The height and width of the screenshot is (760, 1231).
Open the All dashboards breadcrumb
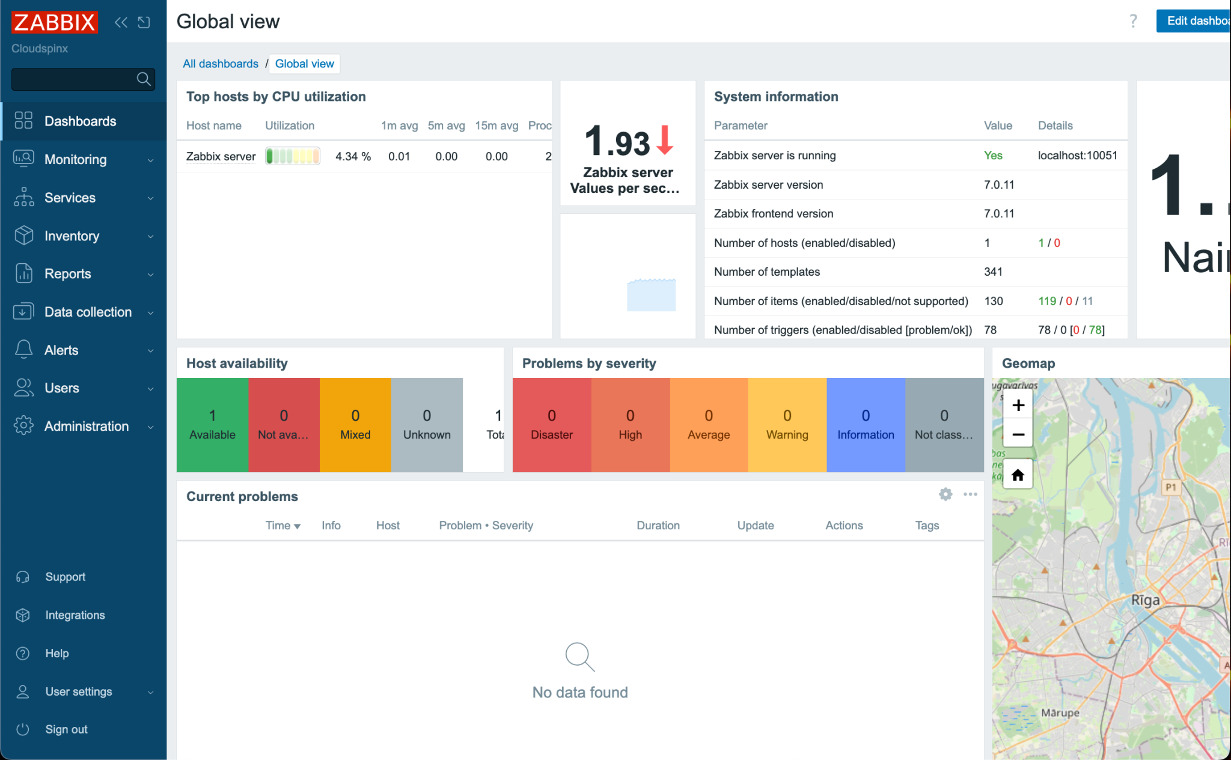click(220, 64)
